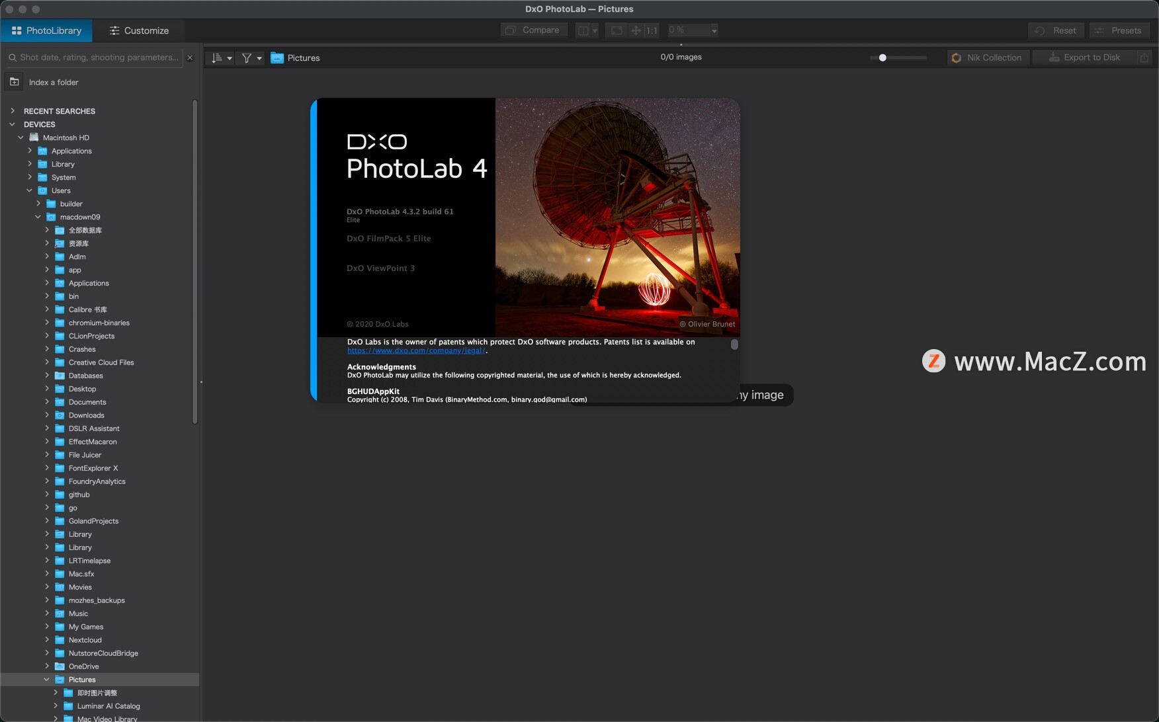
Task: Switch to the PhotoLibrary tab
Action: click(x=46, y=30)
